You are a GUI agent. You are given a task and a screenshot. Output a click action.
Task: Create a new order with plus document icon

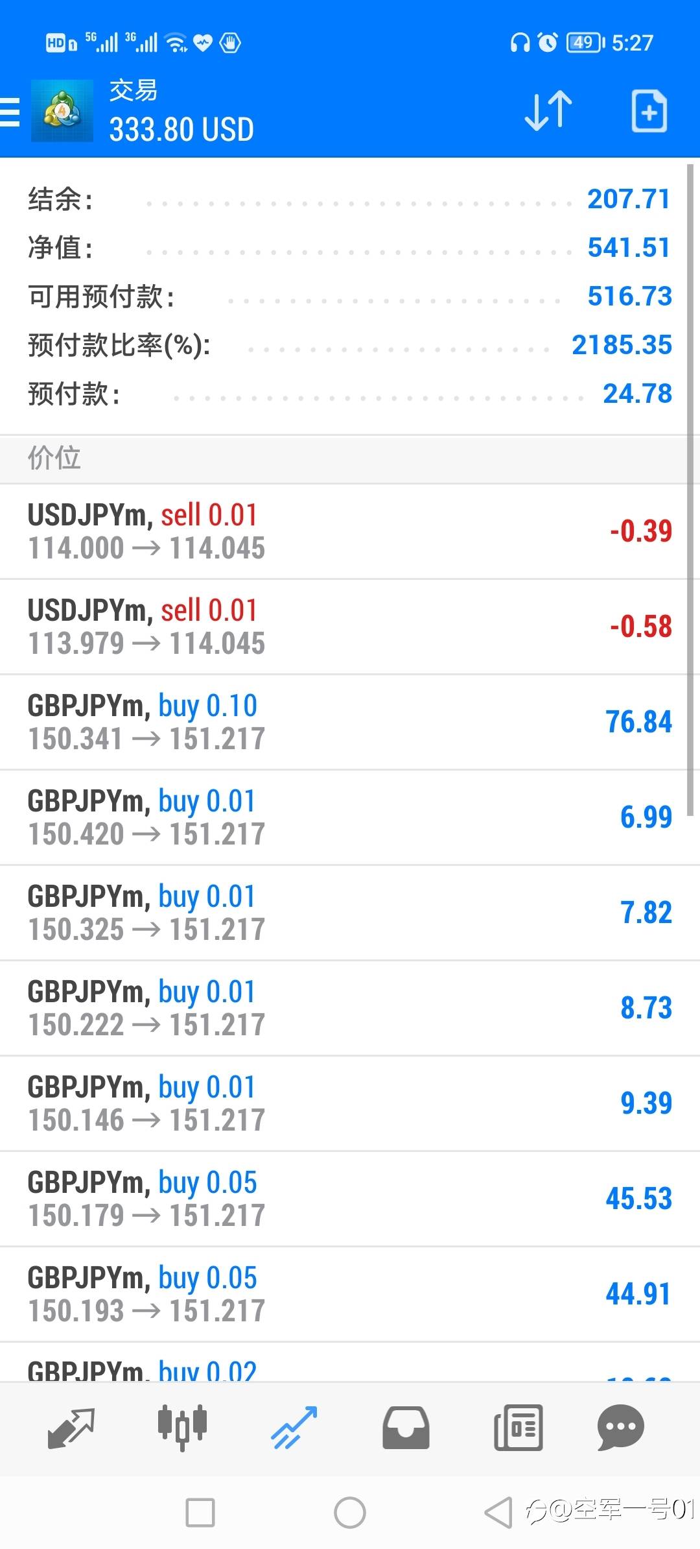(x=649, y=111)
